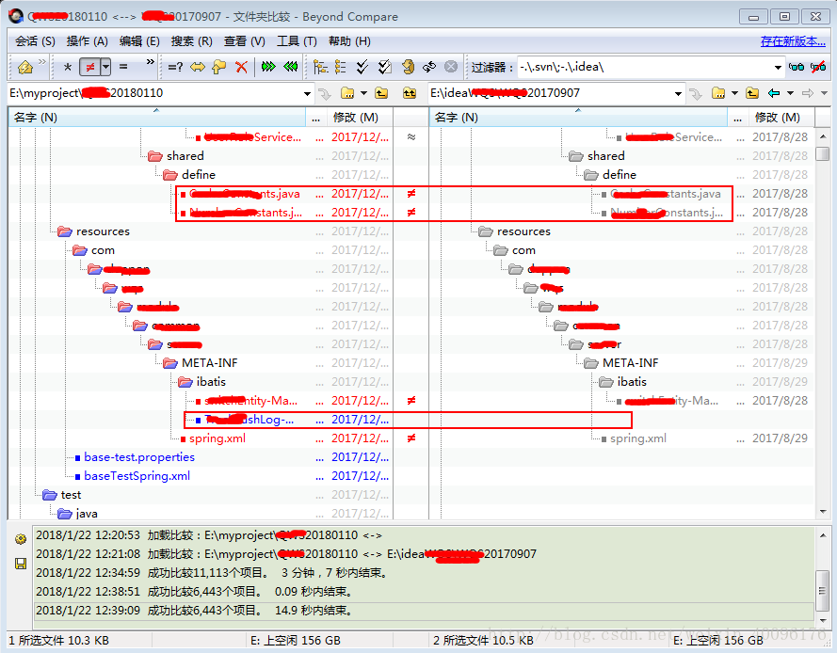This screenshot has width=837, height=653.
Task: Click the filter text input field
Action: (x=644, y=67)
